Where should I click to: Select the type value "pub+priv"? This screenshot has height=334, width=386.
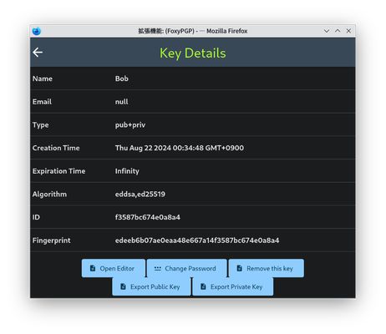[130, 125]
